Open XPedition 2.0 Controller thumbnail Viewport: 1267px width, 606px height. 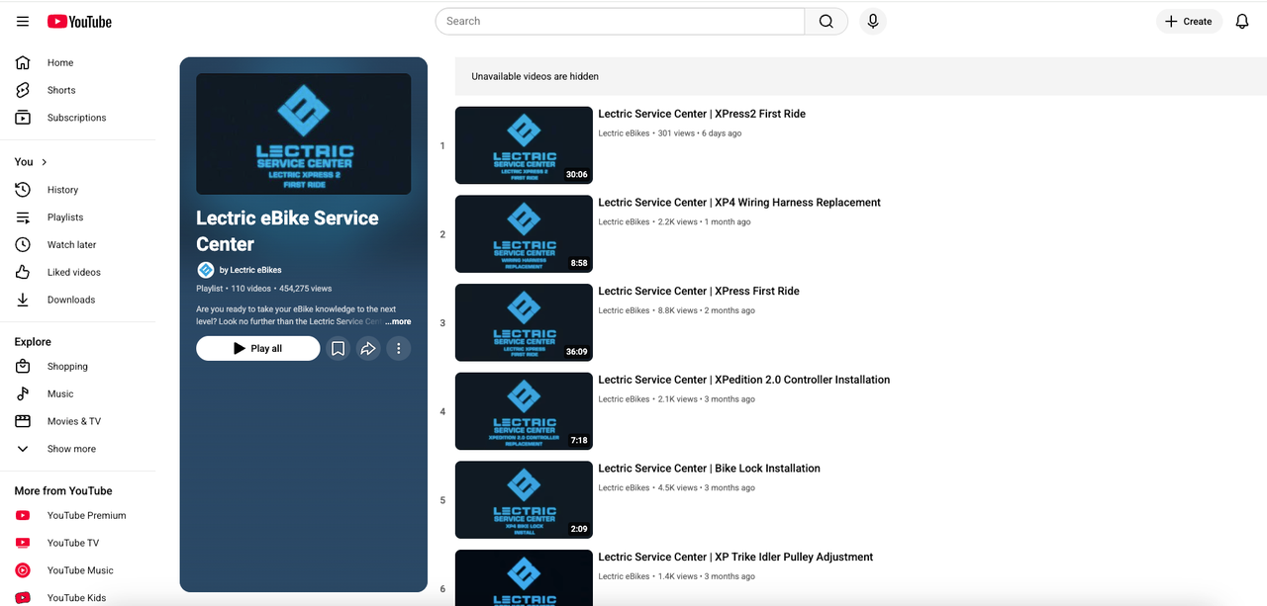pos(524,411)
